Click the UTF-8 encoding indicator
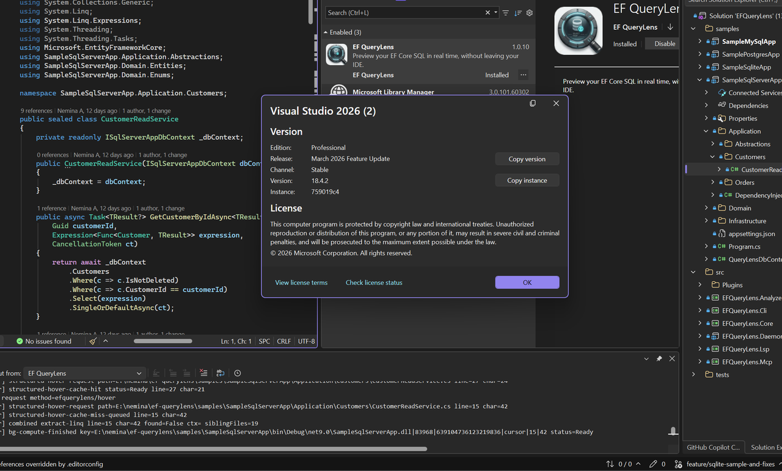The image size is (782, 471). click(x=307, y=341)
